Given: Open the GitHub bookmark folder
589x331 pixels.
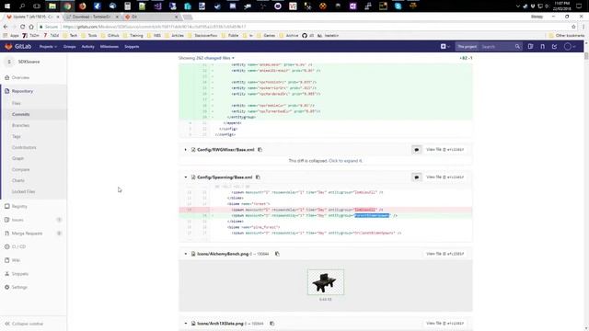Looking at the screenshot, I should point(110,35).
